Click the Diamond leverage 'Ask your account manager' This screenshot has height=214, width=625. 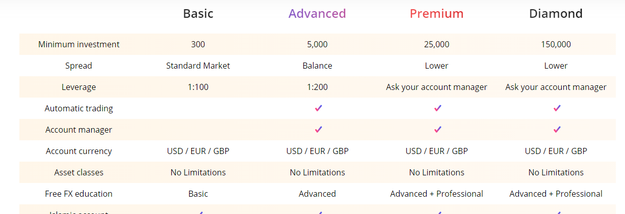(x=556, y=87)
